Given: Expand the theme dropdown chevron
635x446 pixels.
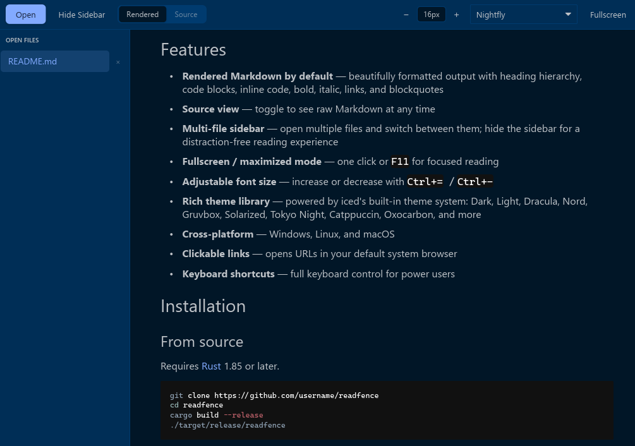Looking at the screenshot, I should tap(567, 14).
